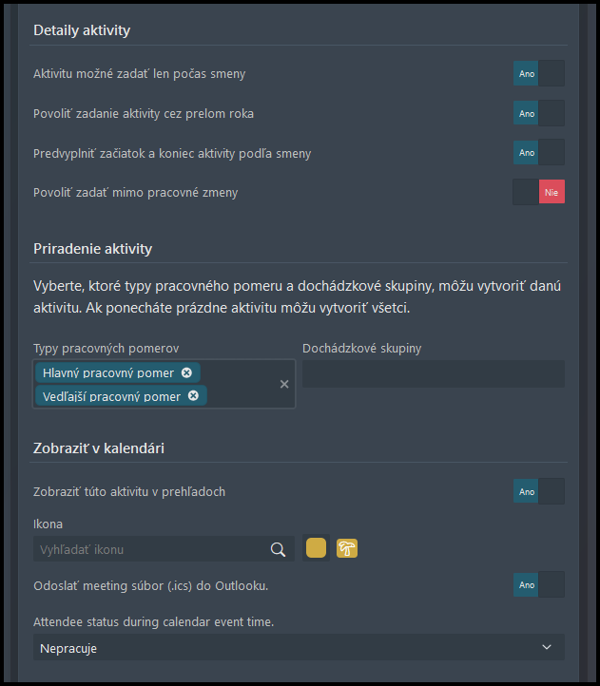Click the Hlavný pracovný pomer tag label
Viewport: 600px width, 686px height.
click(x=108, y=372)
